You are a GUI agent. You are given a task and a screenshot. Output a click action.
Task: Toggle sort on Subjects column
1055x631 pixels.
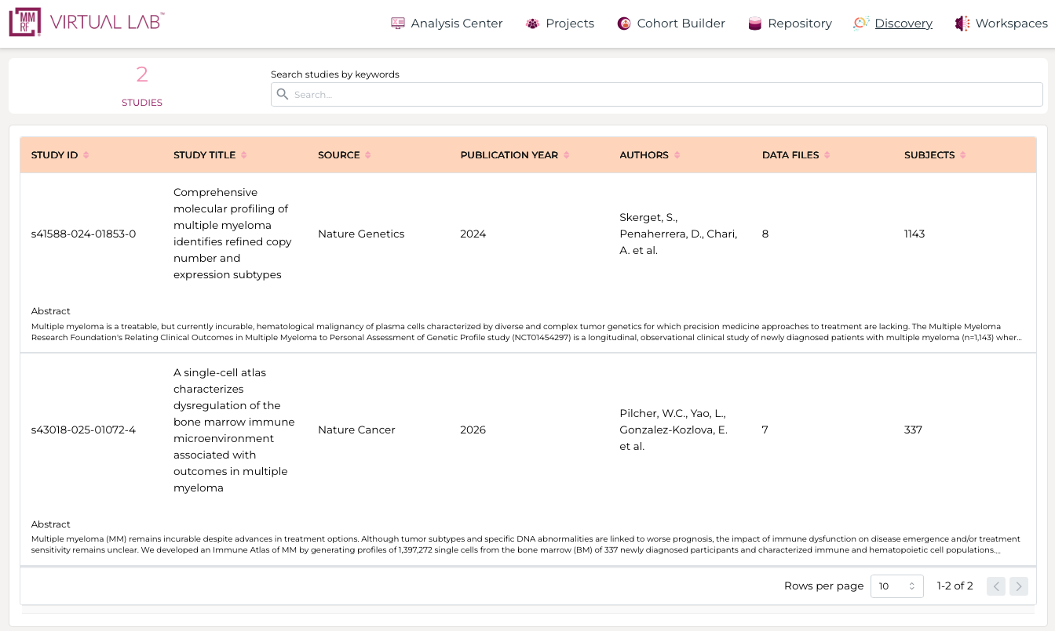pos(962,155)
